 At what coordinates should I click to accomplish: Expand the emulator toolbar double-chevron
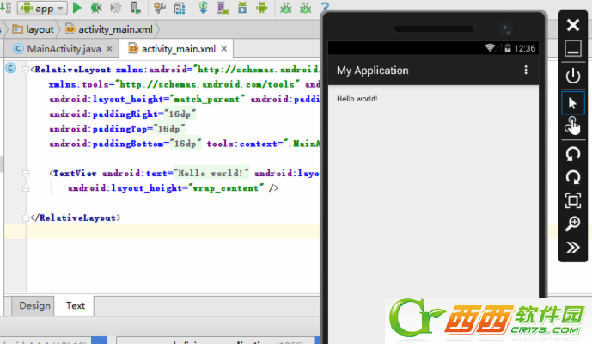(x=572, y=248)
